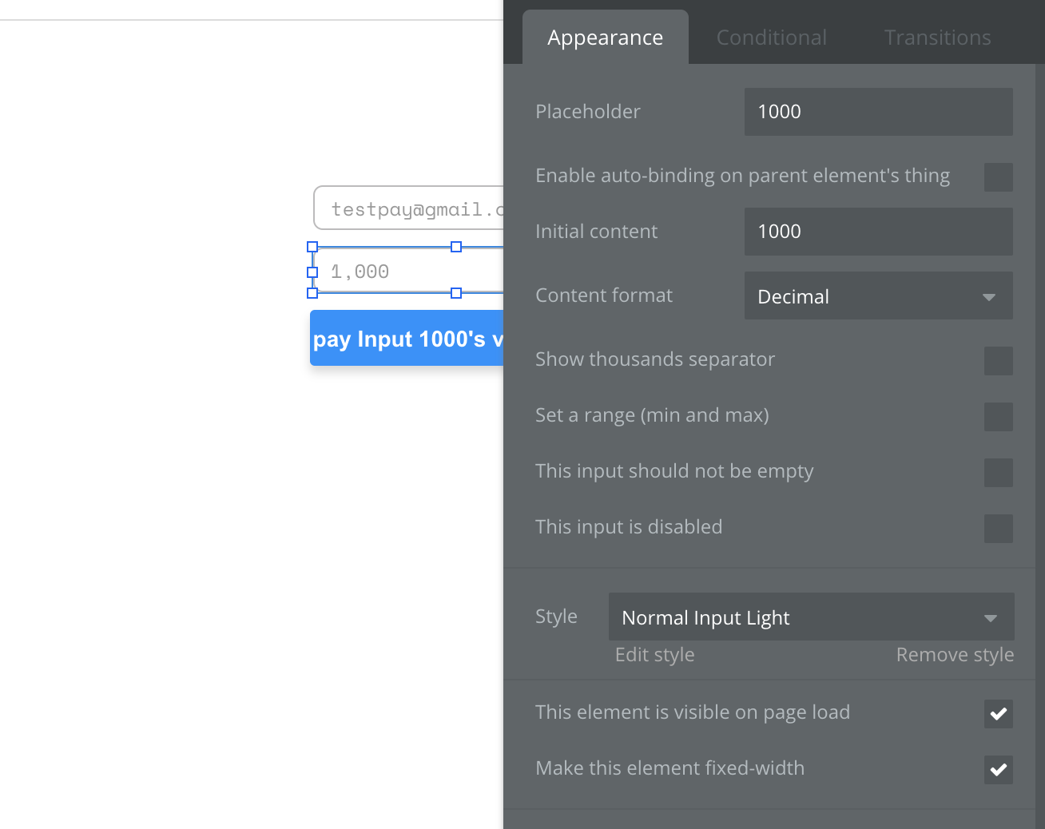Select the 1,000 input element on canvas

click(407, 272)
